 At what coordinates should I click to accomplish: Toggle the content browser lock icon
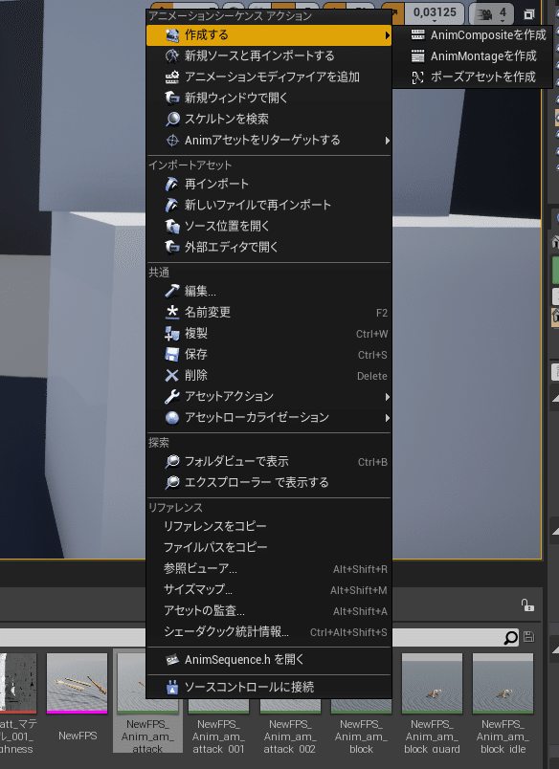(x=527, y=605)
